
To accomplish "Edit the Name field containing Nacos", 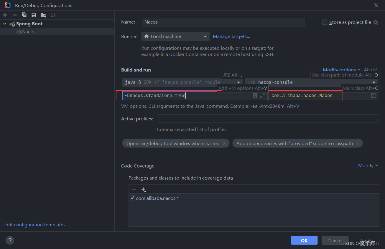I will point(223,22).
